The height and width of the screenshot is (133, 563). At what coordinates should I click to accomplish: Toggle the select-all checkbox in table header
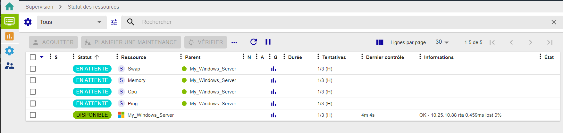[x=33, y=57]
